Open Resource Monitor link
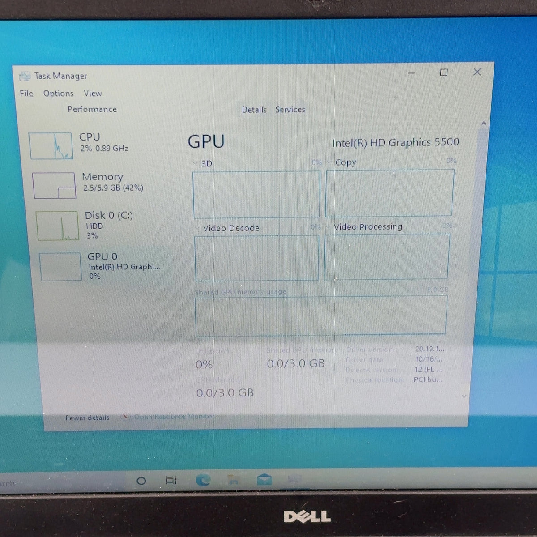 174,417
